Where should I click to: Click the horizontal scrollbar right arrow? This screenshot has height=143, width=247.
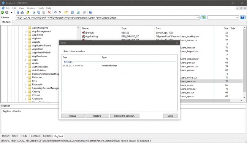(241, 101)
